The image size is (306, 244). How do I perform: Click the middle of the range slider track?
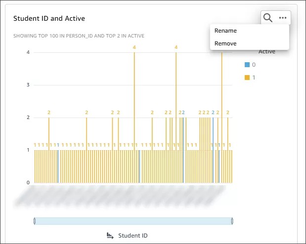(133, 221)
